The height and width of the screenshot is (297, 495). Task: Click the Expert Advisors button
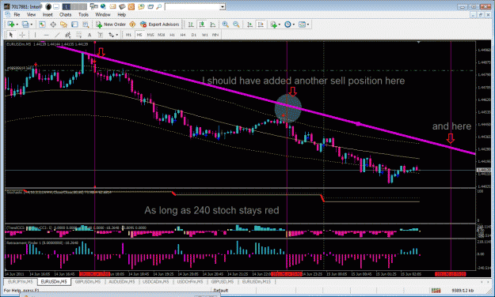[159, 24]
